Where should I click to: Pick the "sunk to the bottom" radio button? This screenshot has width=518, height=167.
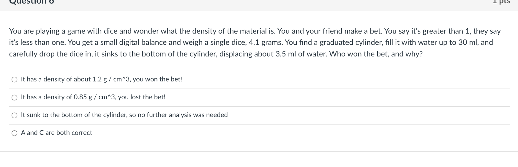pos(15,115)
